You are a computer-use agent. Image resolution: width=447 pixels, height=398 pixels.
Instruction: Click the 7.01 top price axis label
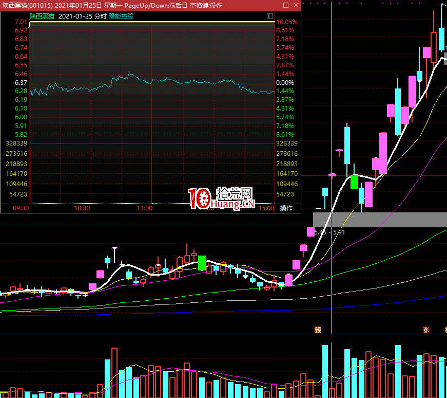[x=21, y=22]
